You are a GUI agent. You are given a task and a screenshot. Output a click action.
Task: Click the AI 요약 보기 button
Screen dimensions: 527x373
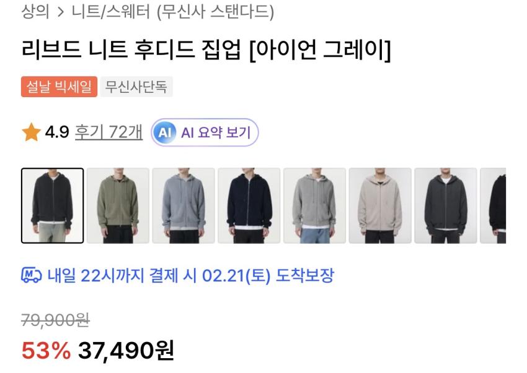[205, 132]
